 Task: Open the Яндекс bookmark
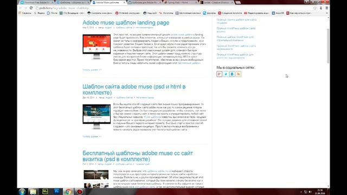[x=39, y=13]
